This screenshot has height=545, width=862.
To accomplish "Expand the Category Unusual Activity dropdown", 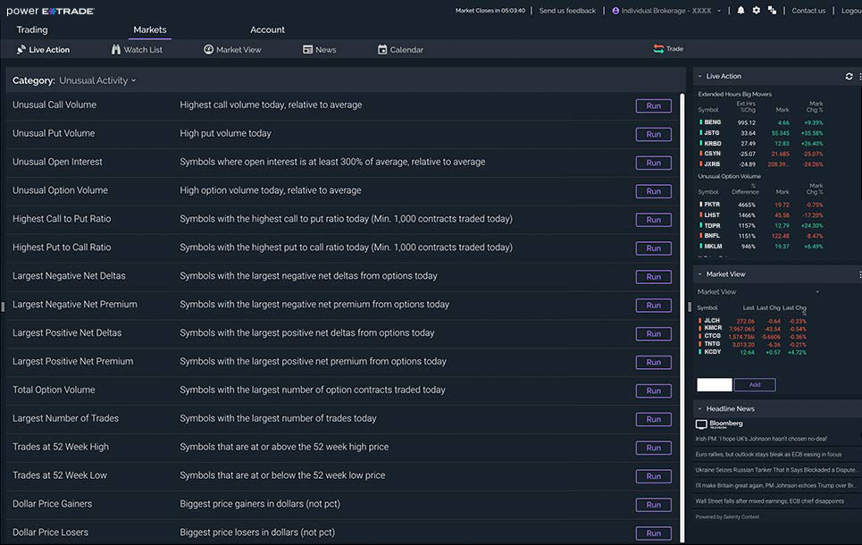I will 97,80.
